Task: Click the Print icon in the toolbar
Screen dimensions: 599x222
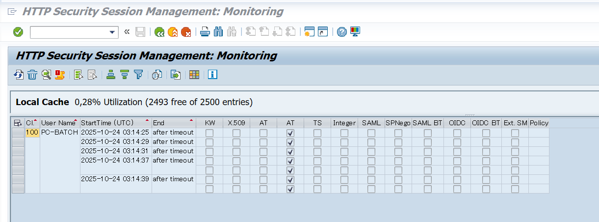Action: (206, 32)
